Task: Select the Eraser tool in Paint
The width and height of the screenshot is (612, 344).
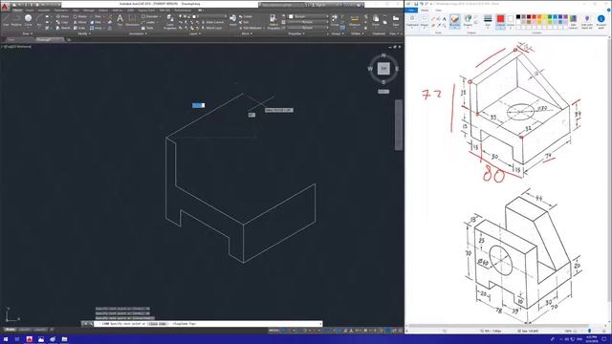Action: [433, 26]
